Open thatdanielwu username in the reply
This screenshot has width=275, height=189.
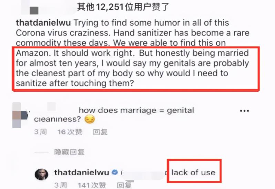pos(82,173)
